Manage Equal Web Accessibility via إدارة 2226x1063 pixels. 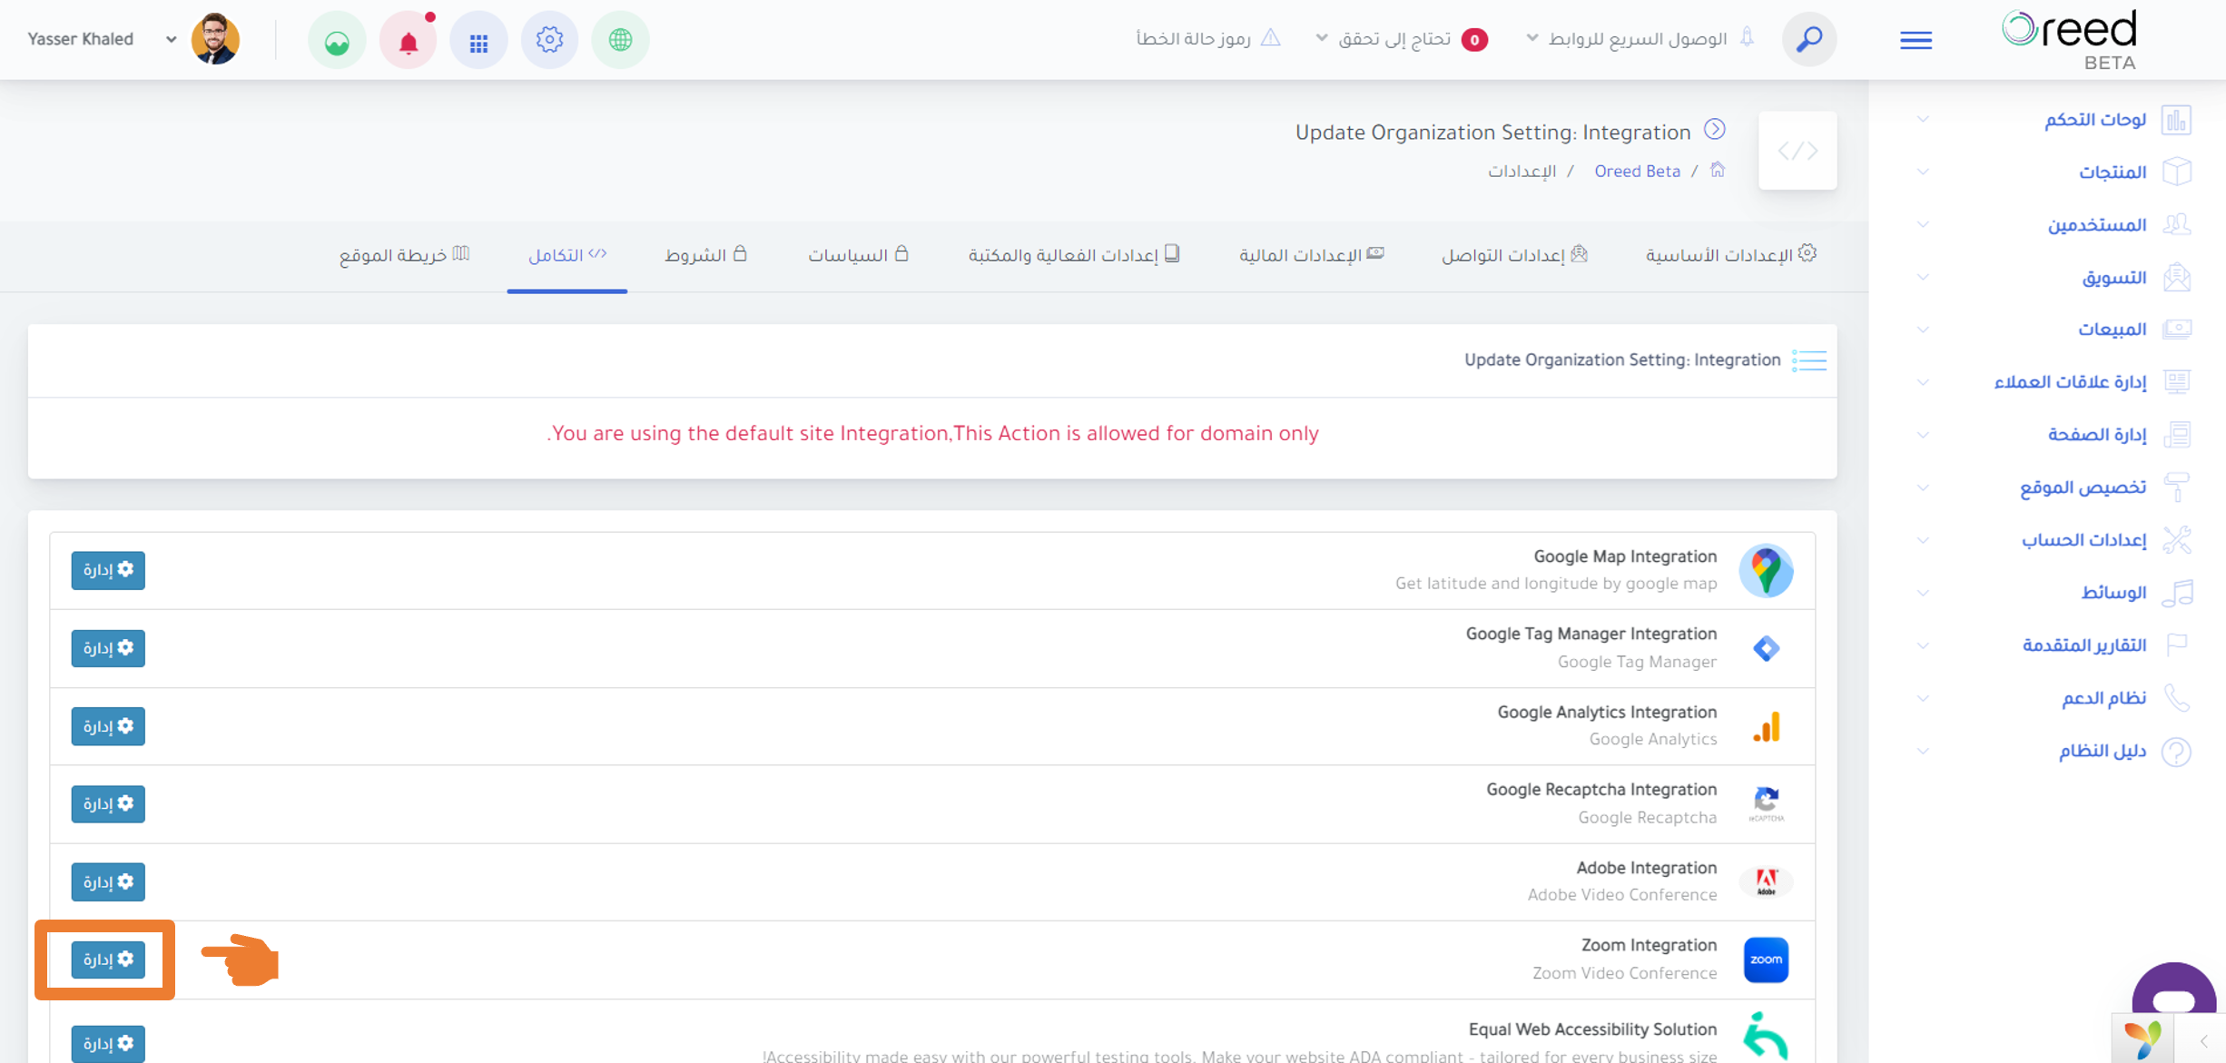[x=108, y=1043]
